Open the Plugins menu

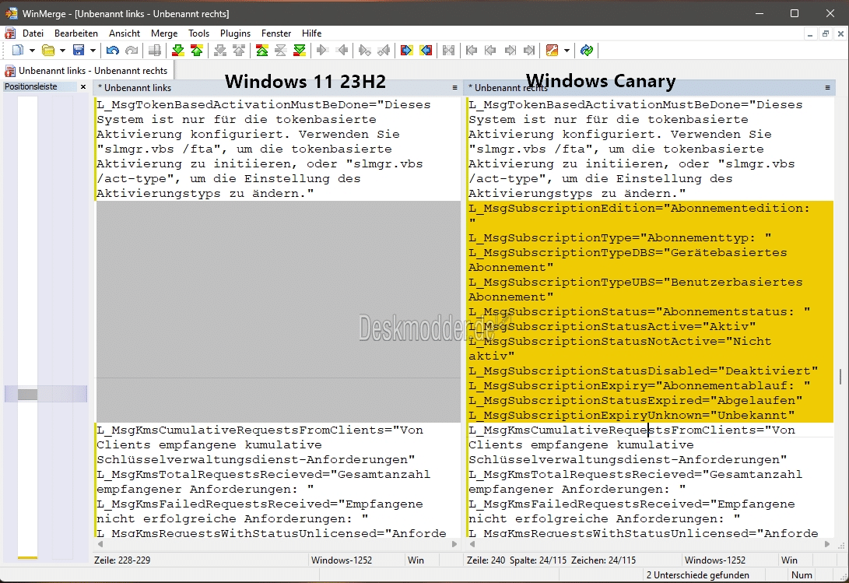[x=236, y=33]
